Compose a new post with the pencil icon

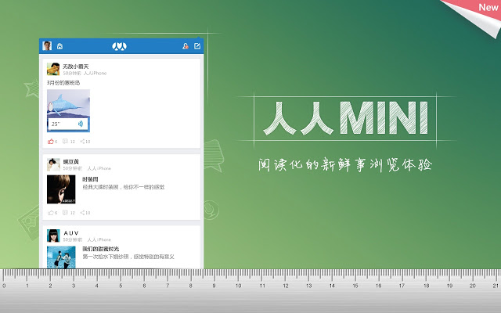click(197, 46)
